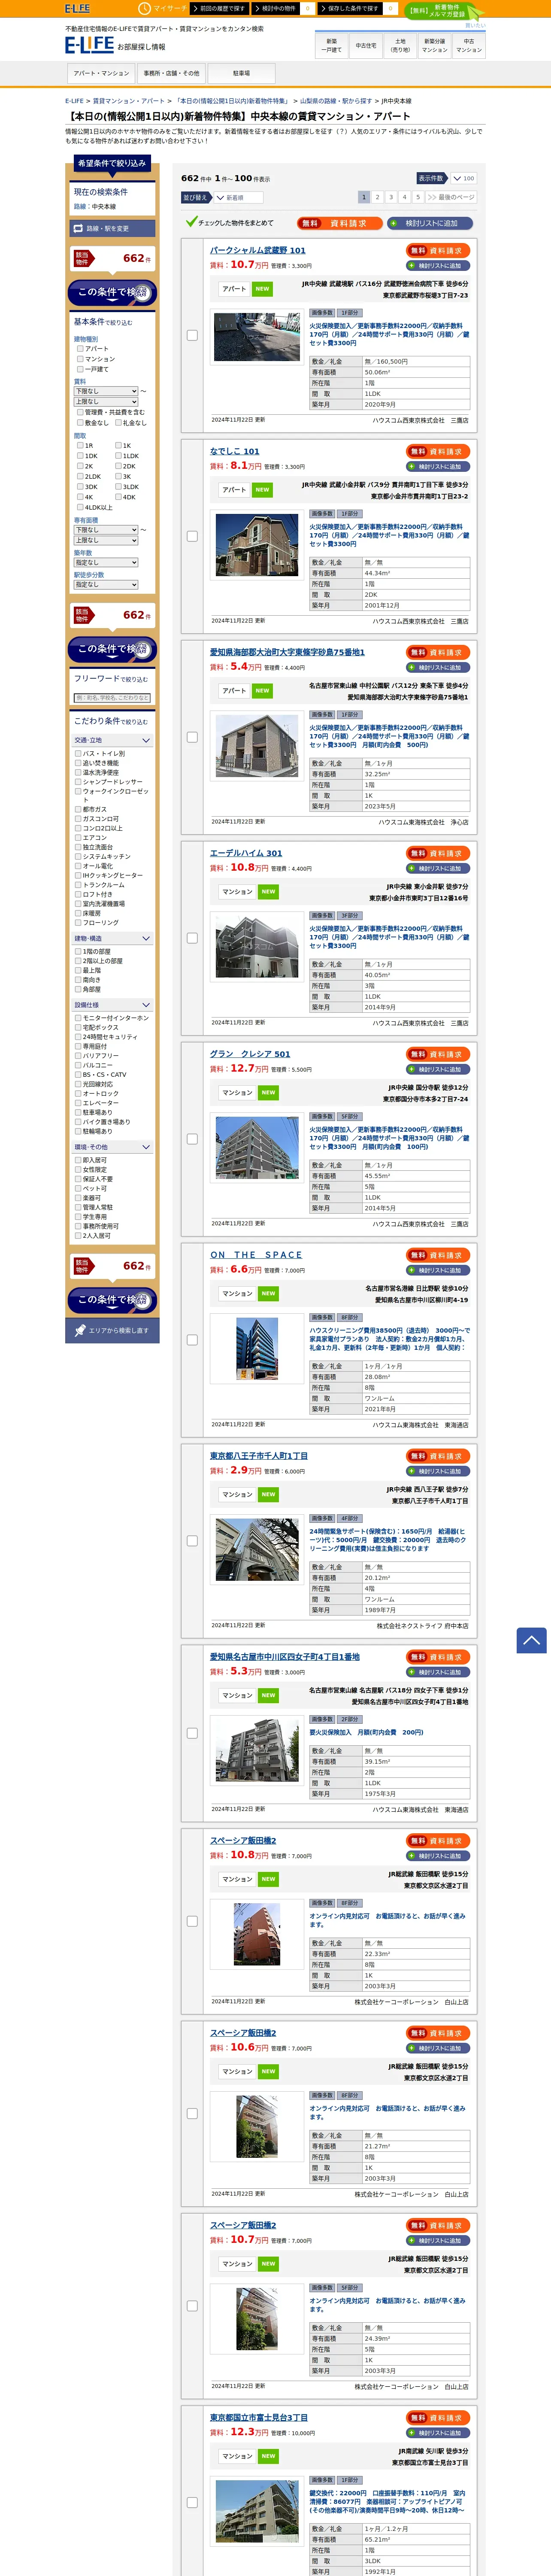This screenshot has width=551, height=2576.
Task: Click the first この条件で検索 magnifier button
Action: tap(112, 292)
